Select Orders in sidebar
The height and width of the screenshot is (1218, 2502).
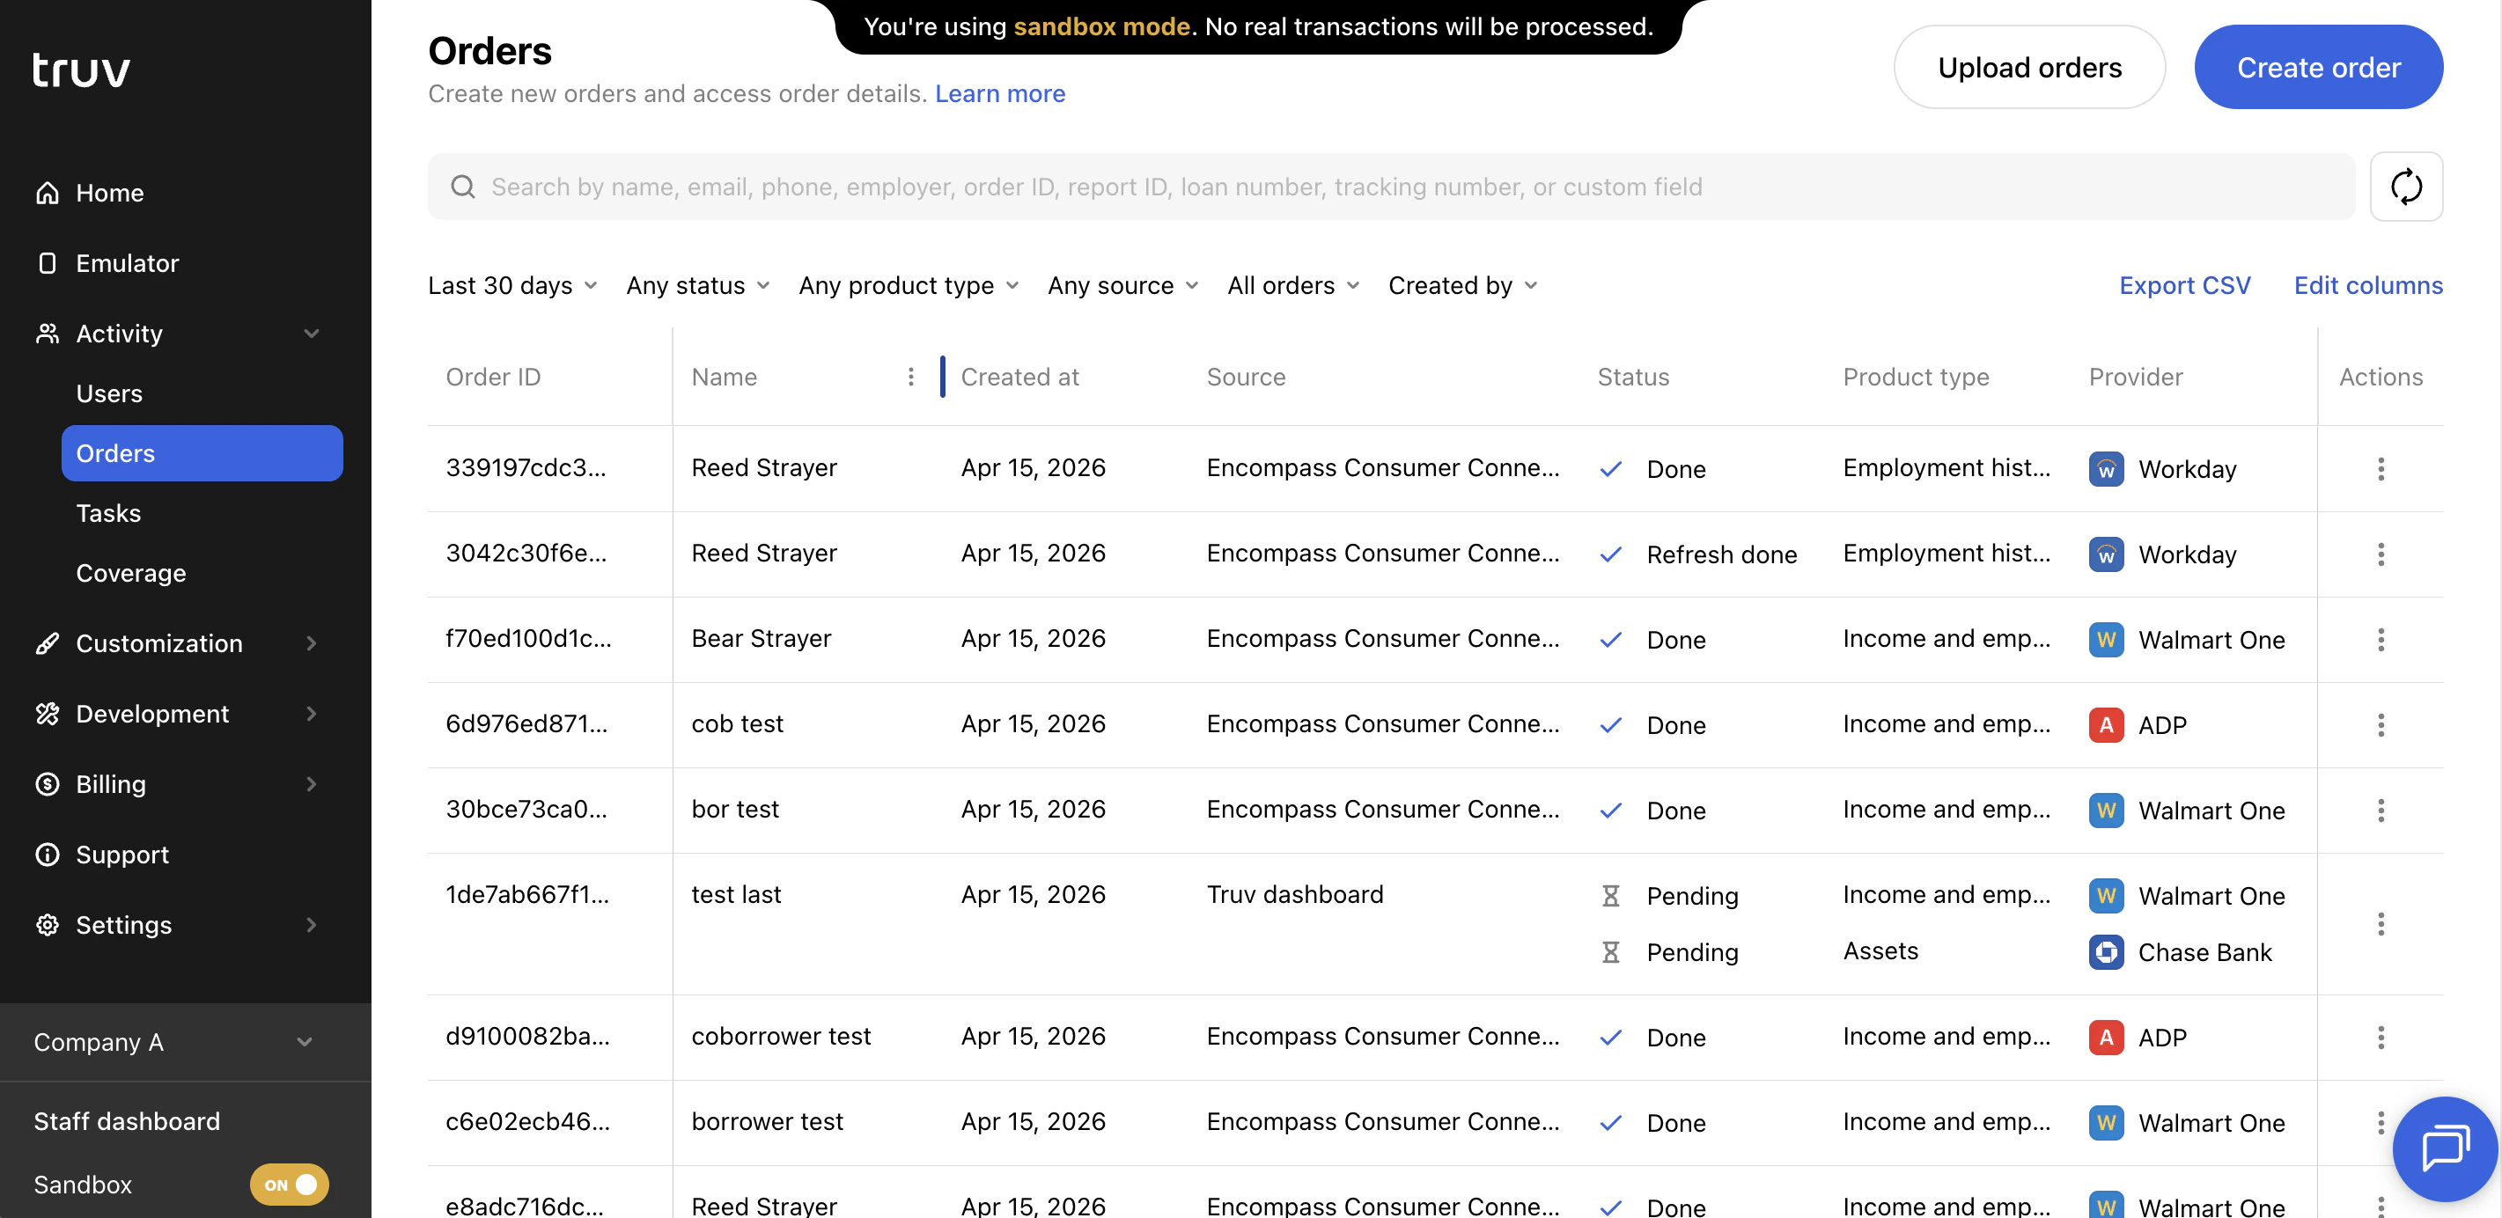[202, 453]
